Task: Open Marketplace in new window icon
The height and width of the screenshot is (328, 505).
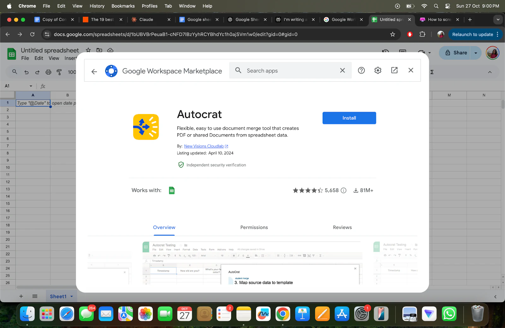Action: (394, 70)
